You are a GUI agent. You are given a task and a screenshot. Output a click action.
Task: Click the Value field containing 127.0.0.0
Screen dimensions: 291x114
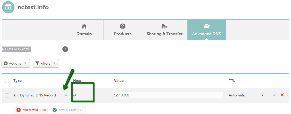(x=169, y=95)
